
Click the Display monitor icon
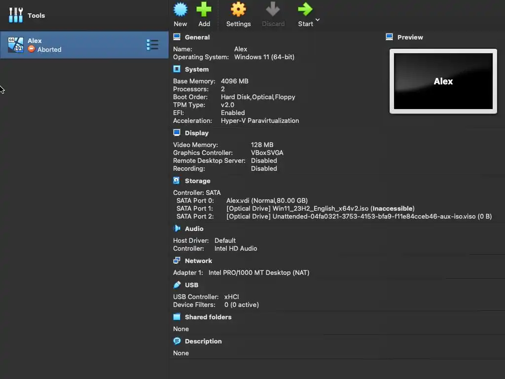click(x=177, y=132)
